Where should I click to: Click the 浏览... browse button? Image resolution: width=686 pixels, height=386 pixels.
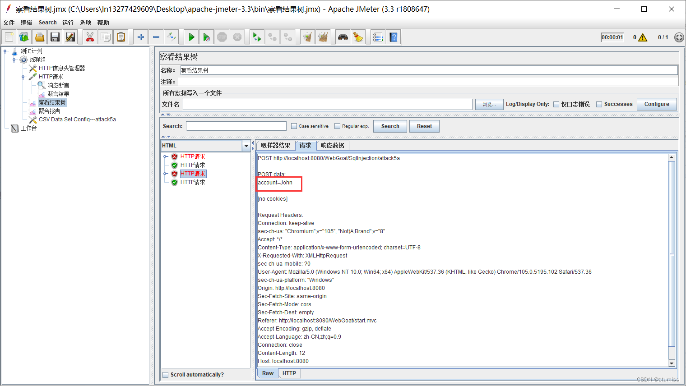pyautogui.click(x=489, y=104)
